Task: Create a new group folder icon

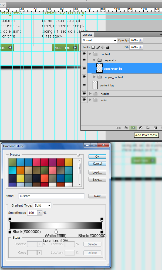Action: [x=148, y=128]
